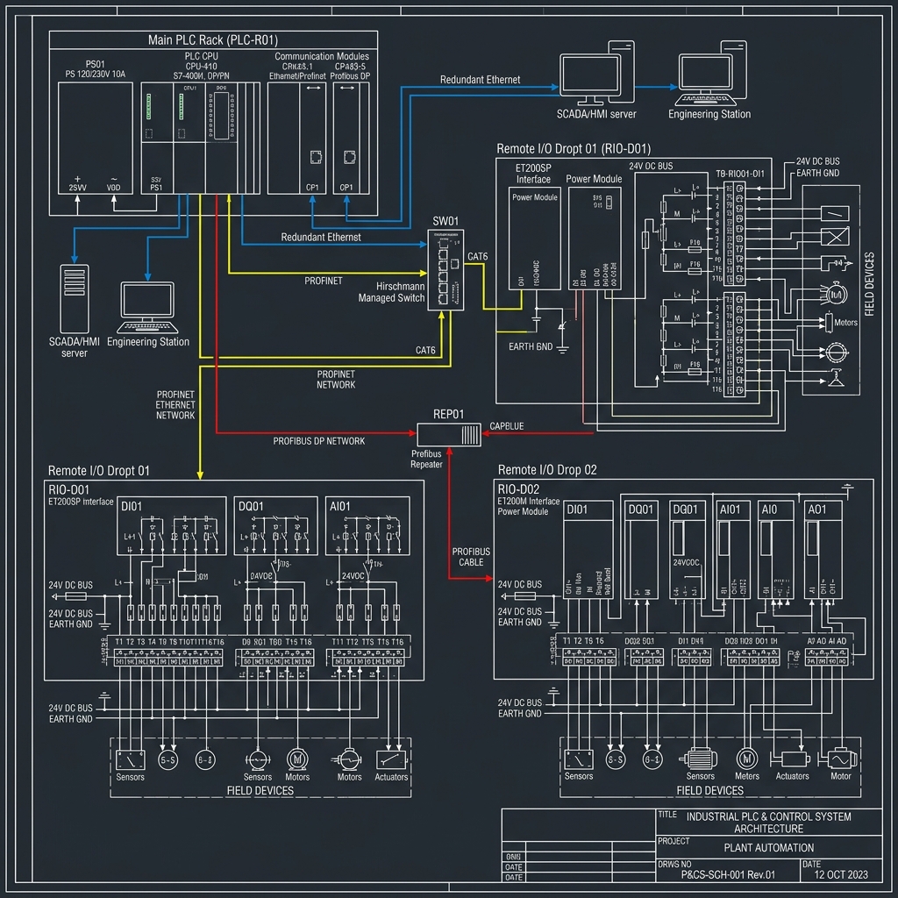The height and width of the screenshot is (898, 898).
Task: Click the Profibus DP CP1 communication module
Action: pyautogui.click(x=352, y=138)
